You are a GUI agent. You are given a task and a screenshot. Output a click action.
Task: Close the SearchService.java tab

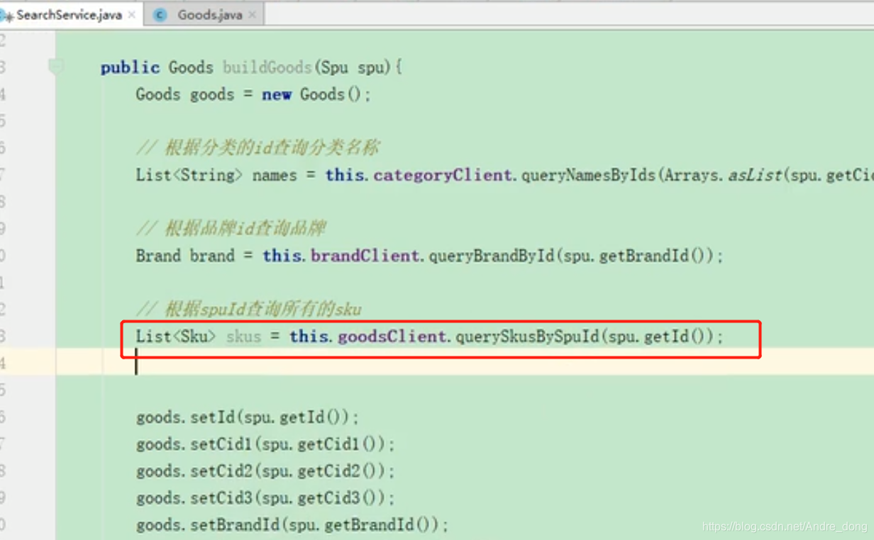(x=132, y=15)
